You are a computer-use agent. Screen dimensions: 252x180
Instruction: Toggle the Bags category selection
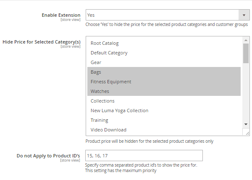(x=96, y=72)
